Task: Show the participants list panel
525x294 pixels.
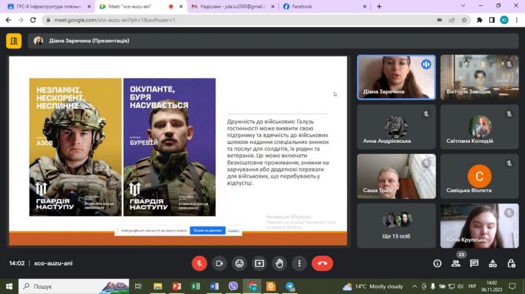Action: 455,263
